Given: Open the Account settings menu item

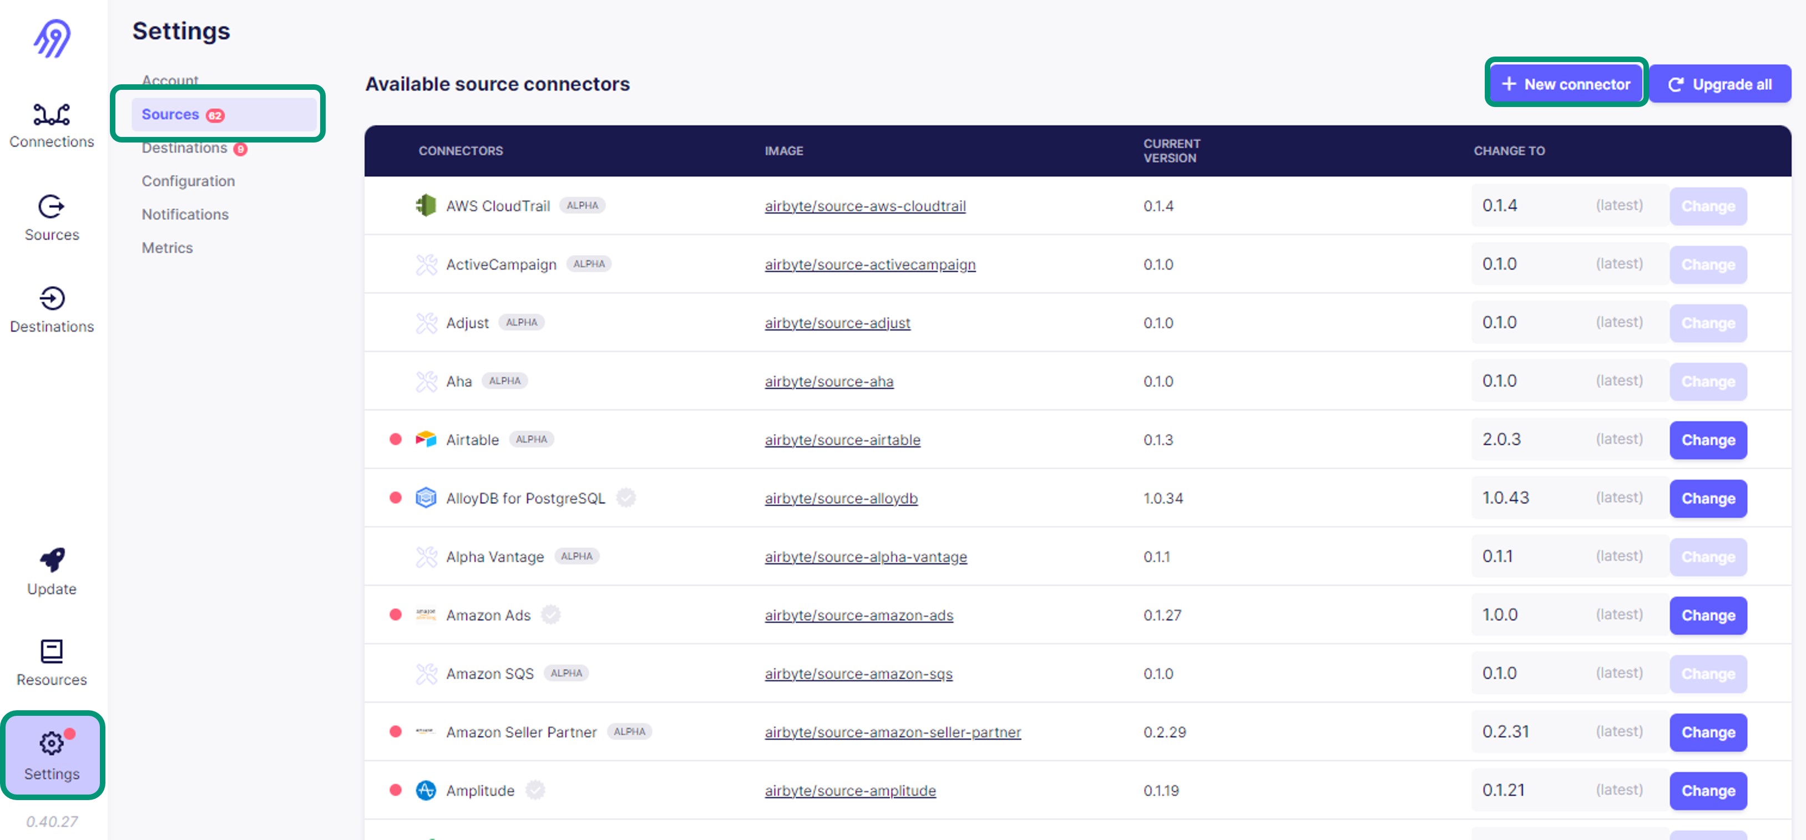Looking at the screenshot, I should [x=170, y=80].
